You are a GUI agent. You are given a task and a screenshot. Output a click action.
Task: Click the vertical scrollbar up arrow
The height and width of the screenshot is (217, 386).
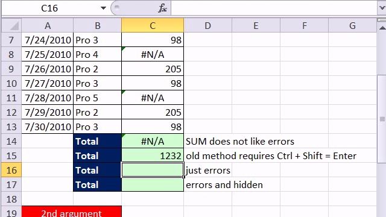382,28
